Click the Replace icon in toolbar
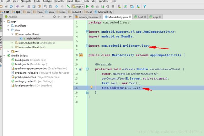Screen dimensions: 204x136 tap(51, 6)
